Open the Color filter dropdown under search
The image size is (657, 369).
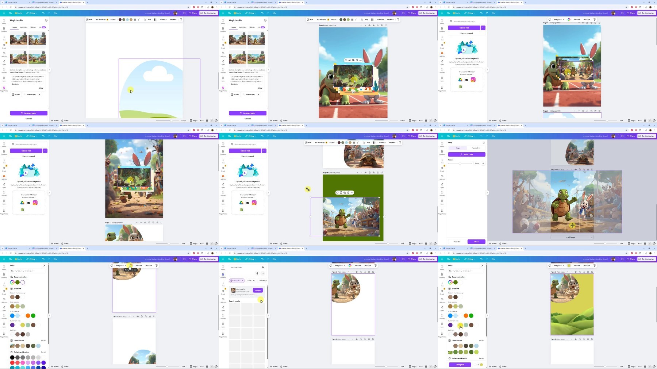click(251, 280)
